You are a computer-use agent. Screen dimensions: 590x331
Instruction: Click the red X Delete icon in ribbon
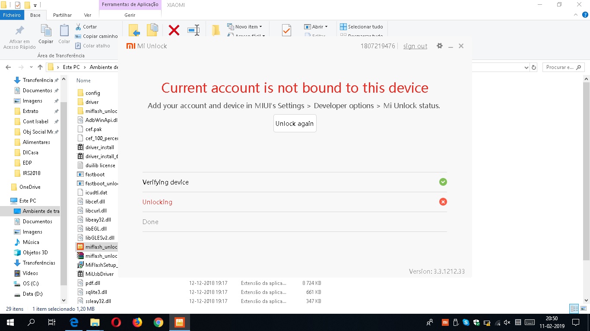(x=174, y=30)
